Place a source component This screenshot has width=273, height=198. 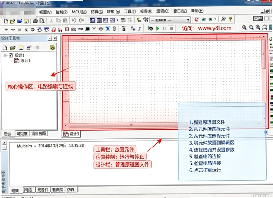pyautogui.click(x=6, y=30)
